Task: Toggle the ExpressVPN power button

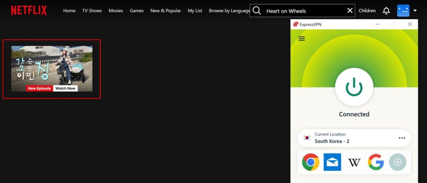Action: coord(354,87)
